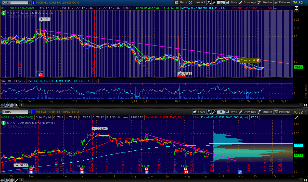
Task: Toggle the axis scale icon at upper chart right
Action: click(296, 8)
